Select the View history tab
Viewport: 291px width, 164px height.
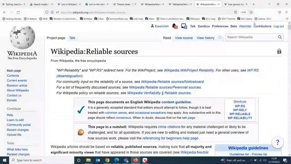click(x=206, y=38)
